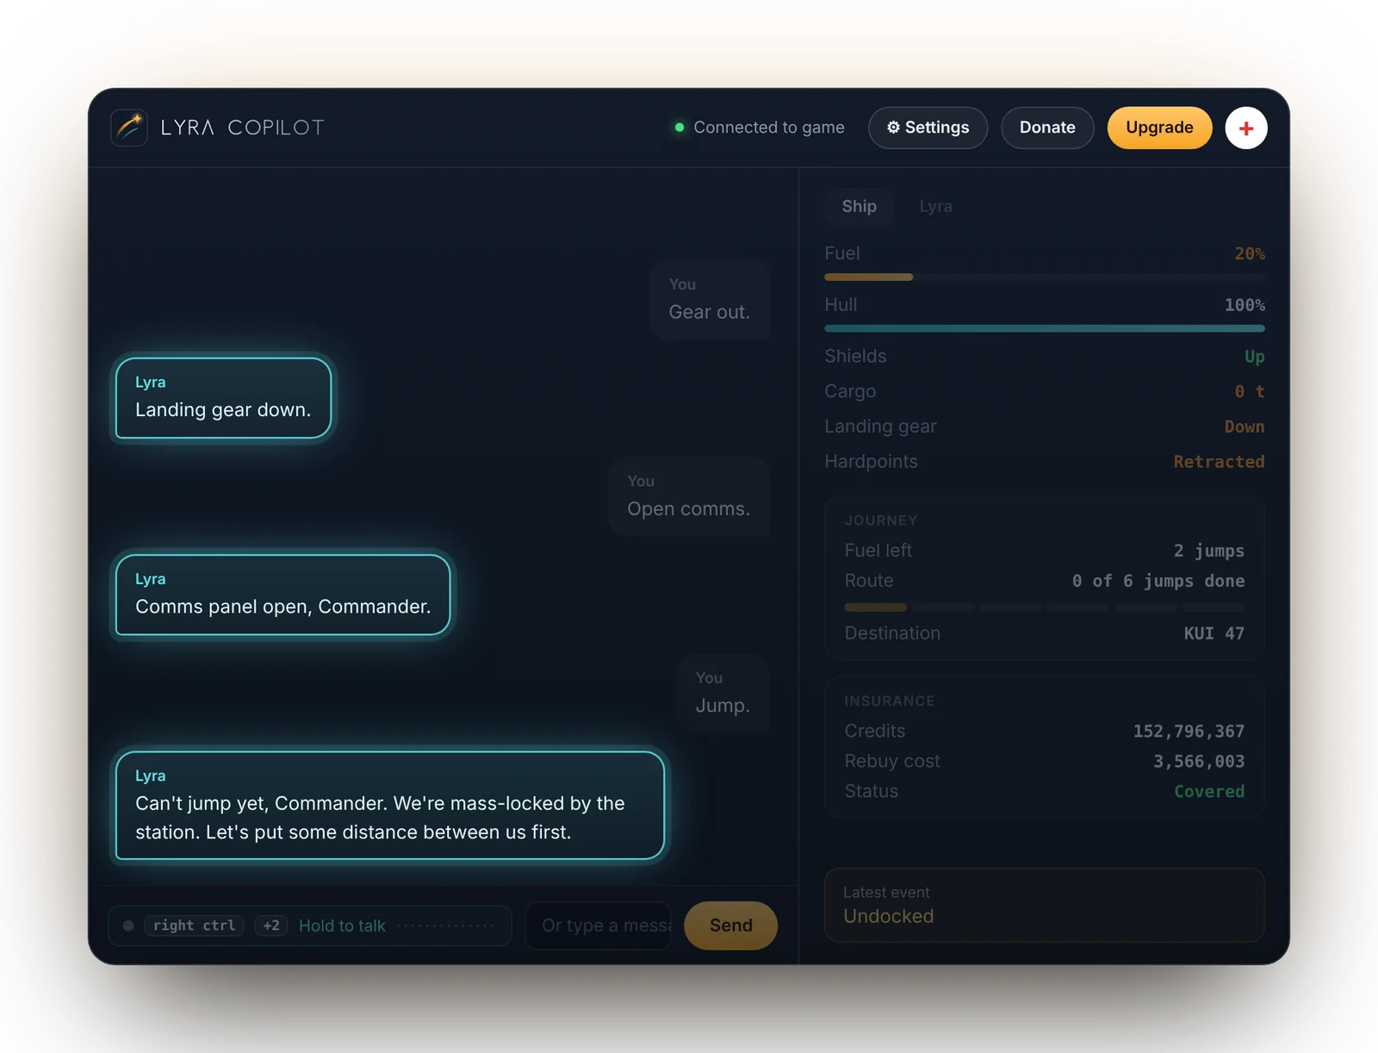This screenshot has width=1378, height=1053.
Task: Click the Hull '100%' value
Action: (1245, 305)
